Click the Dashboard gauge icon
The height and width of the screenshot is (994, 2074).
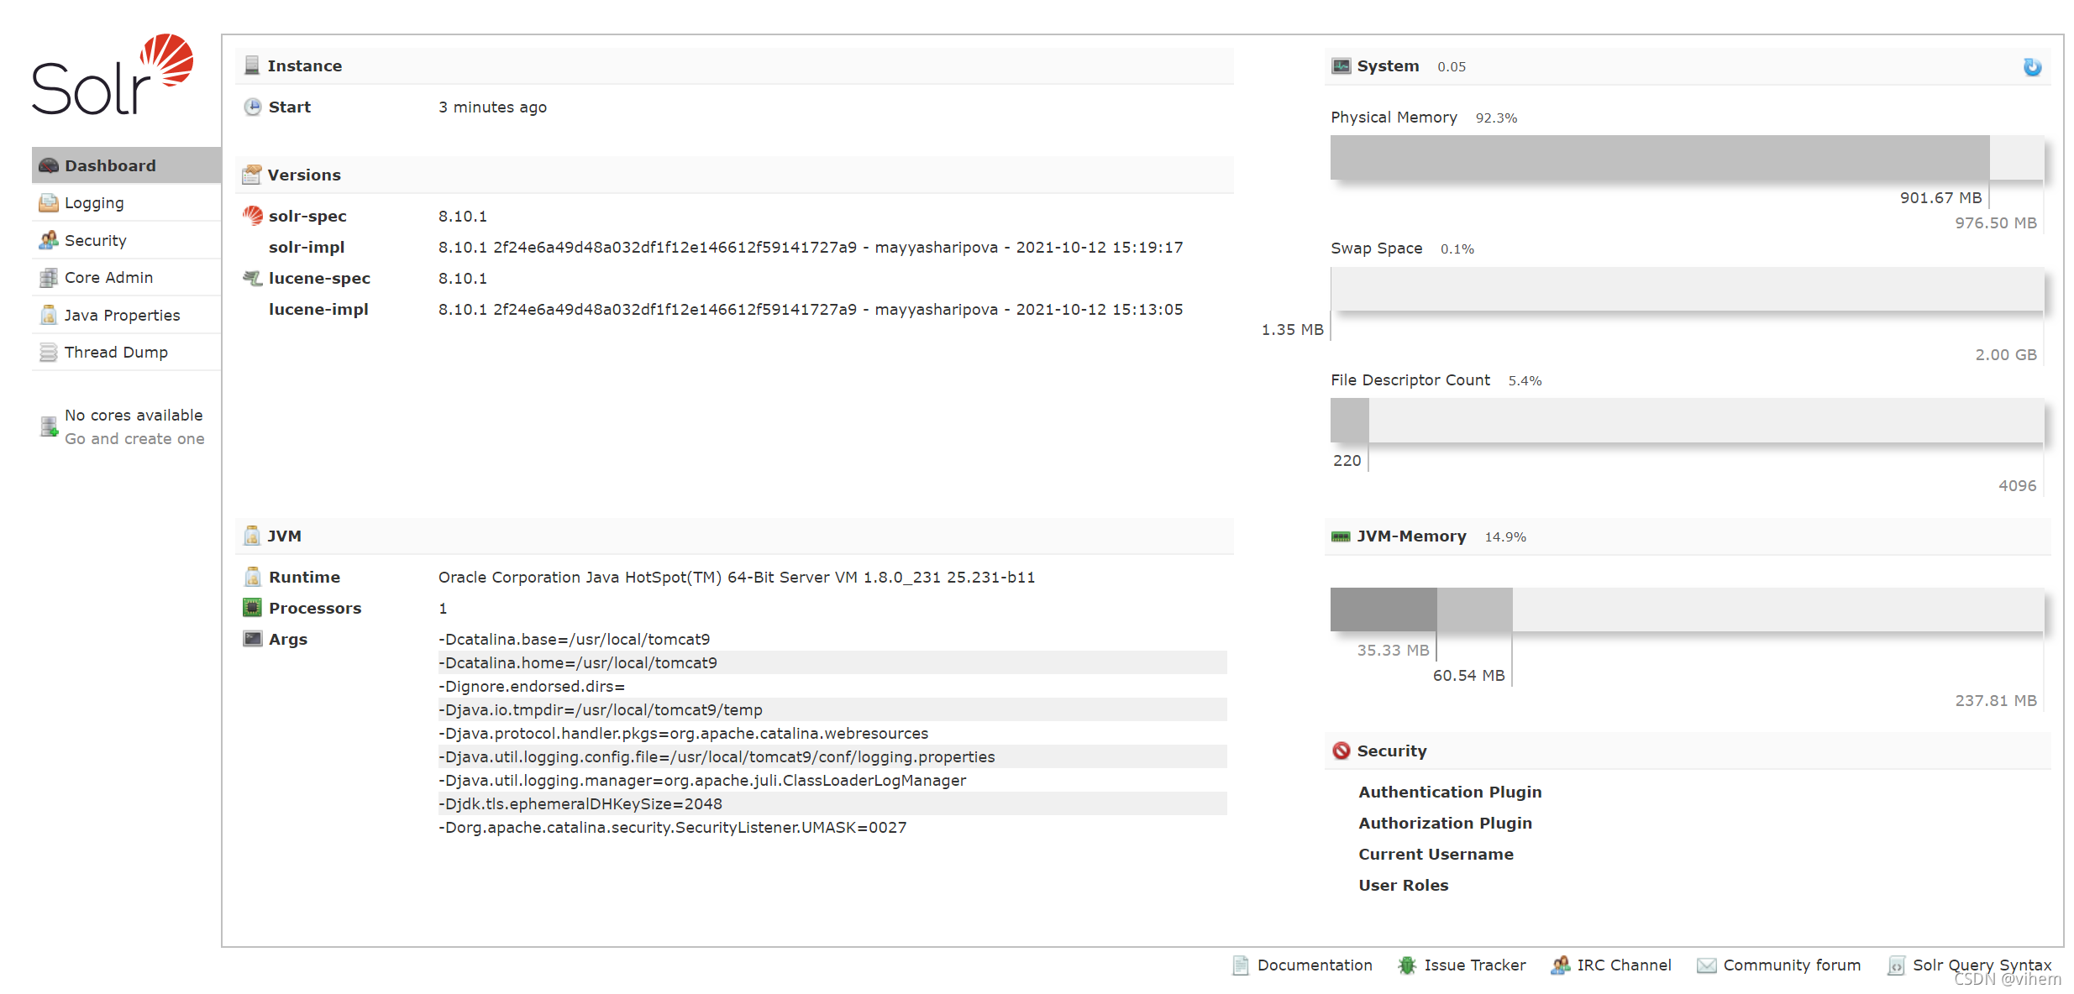pos(49,165)
